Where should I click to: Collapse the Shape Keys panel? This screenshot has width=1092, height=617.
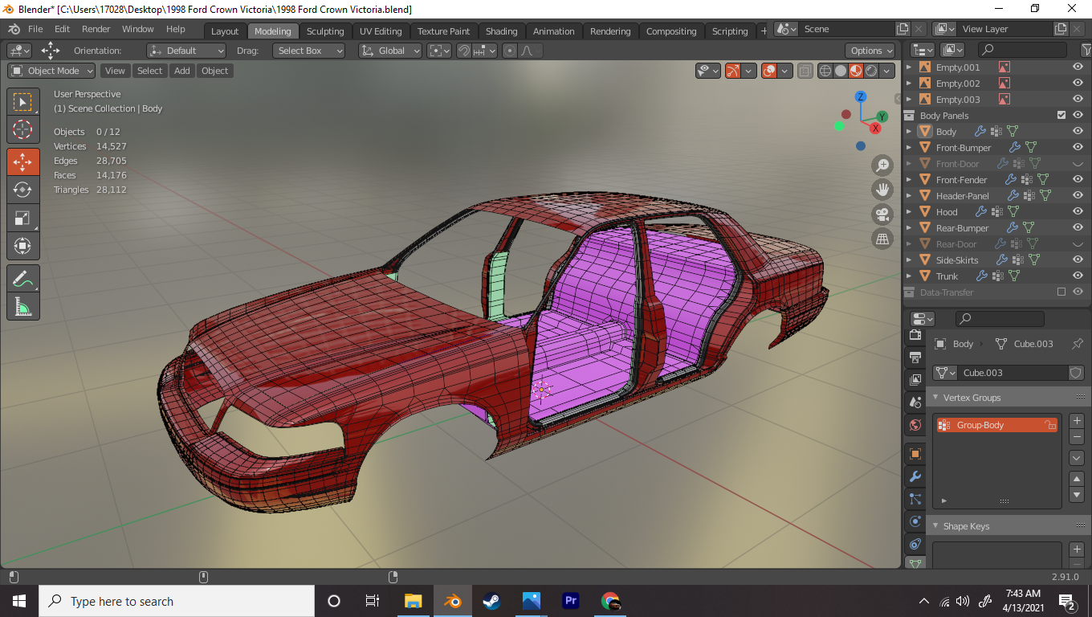tap(935, 526)
